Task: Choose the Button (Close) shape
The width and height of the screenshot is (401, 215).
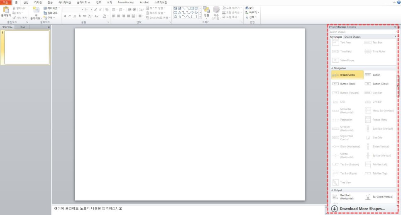Action: 380,84
